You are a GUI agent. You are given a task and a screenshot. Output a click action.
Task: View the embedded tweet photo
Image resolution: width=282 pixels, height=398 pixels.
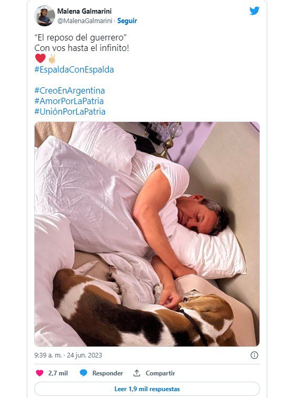147,234
